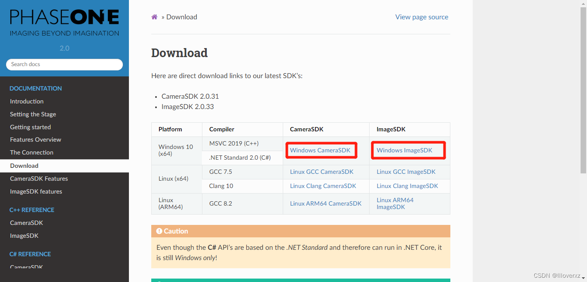Download Linux ARM64 CameraSDK
The height and width of the screenshot is (282, 587).
[x=326, y=203]
